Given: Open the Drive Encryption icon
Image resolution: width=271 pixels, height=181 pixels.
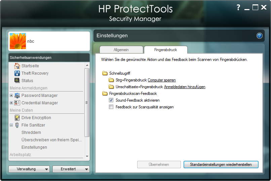Looking at the screenshot, I should 17,117.
